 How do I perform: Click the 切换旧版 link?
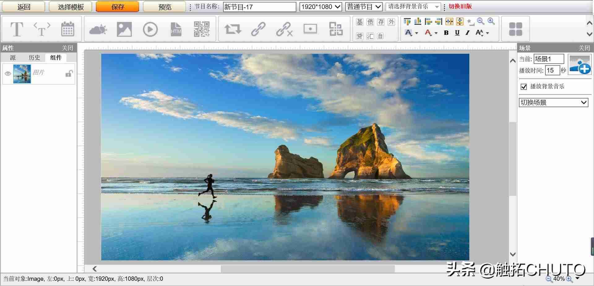click(460, 6)
